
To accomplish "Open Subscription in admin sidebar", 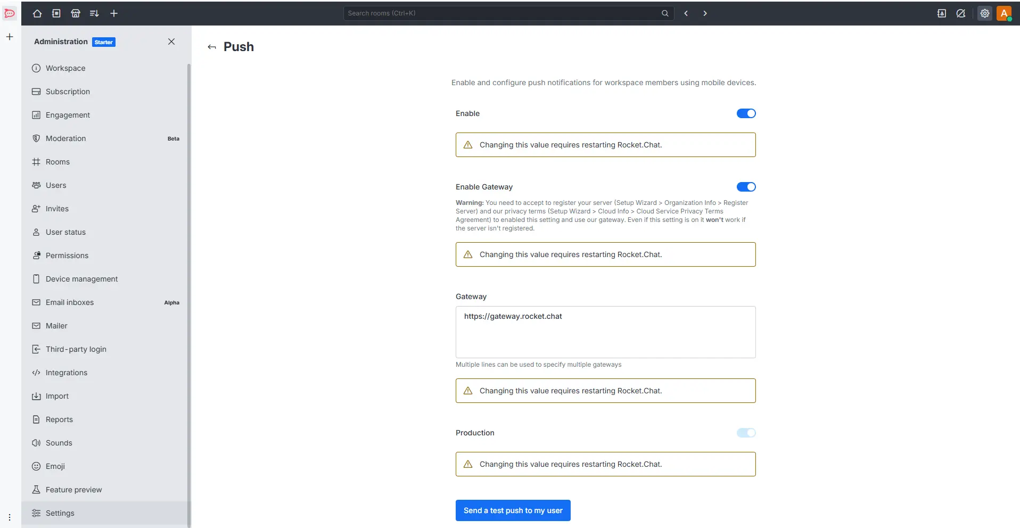I will (105, 92).
